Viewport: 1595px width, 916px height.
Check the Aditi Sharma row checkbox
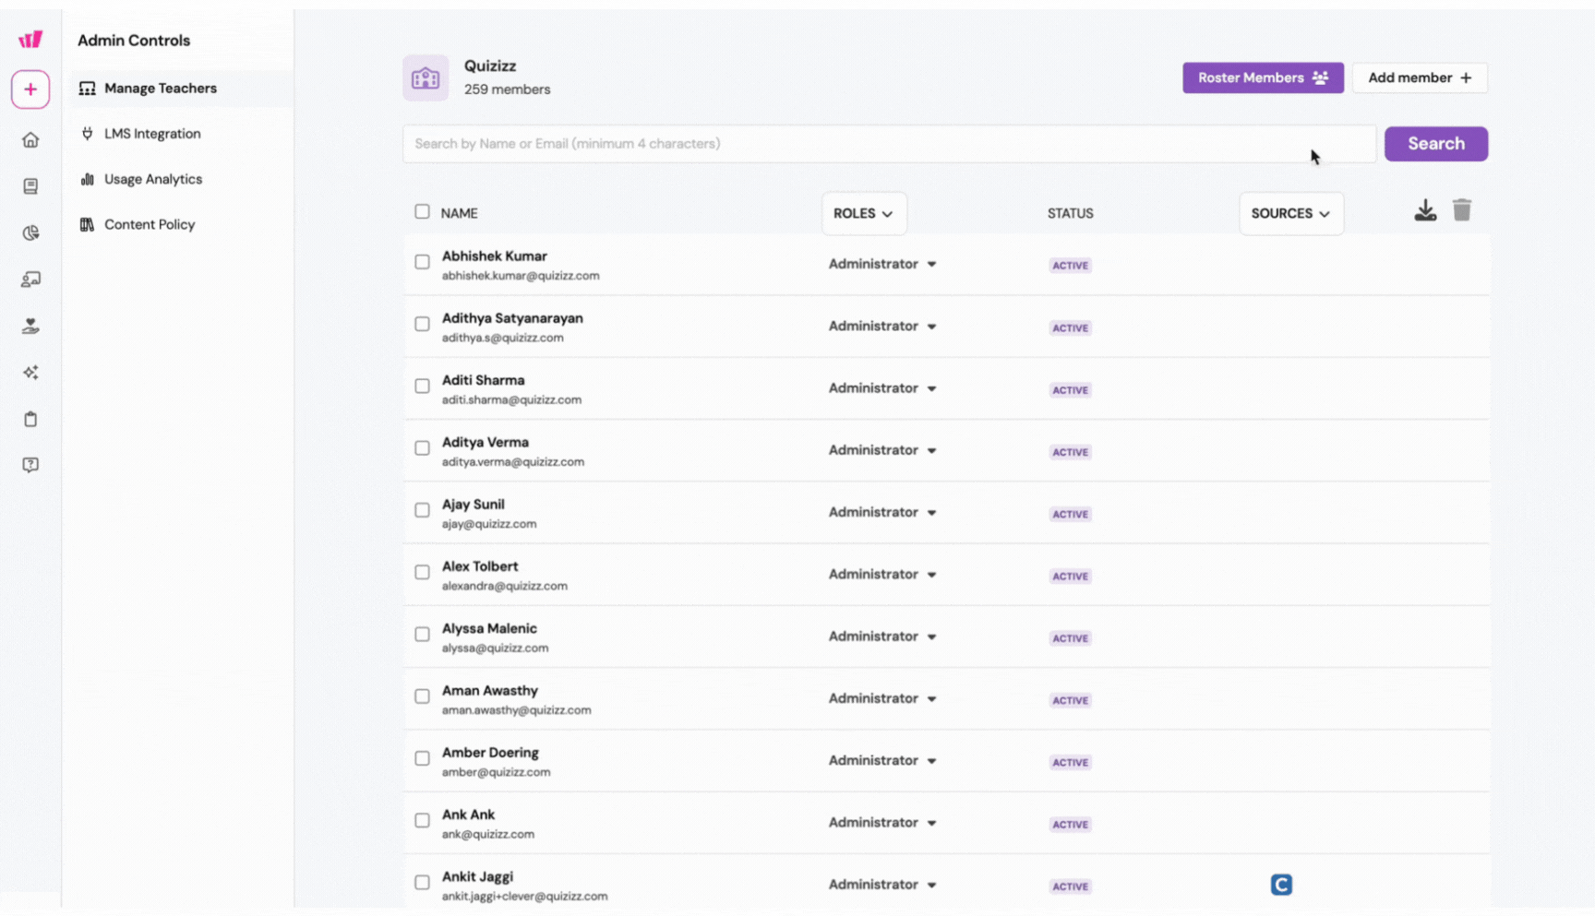tap(422, 386)
